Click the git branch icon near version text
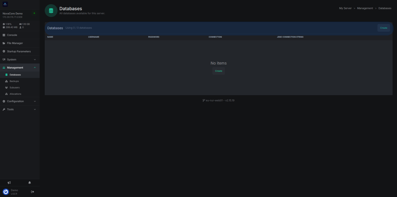 pos(204,101)
